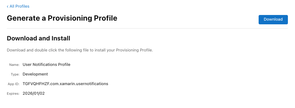
Task: Click the horizontal divider under the page title
Action: [147, 29]
